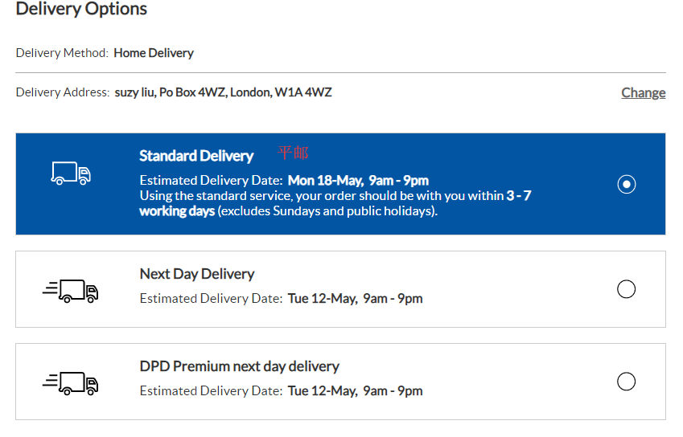Click the red 平邮 annotation
This screenshot has width=683, height=437.
[293, 153]
